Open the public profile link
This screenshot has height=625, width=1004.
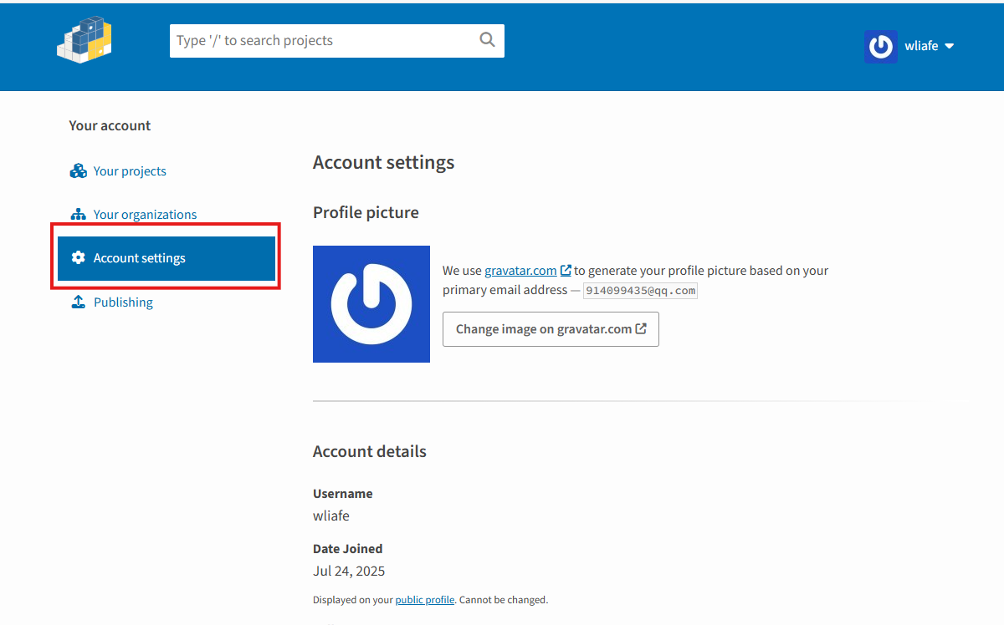(x=425, y=600)
